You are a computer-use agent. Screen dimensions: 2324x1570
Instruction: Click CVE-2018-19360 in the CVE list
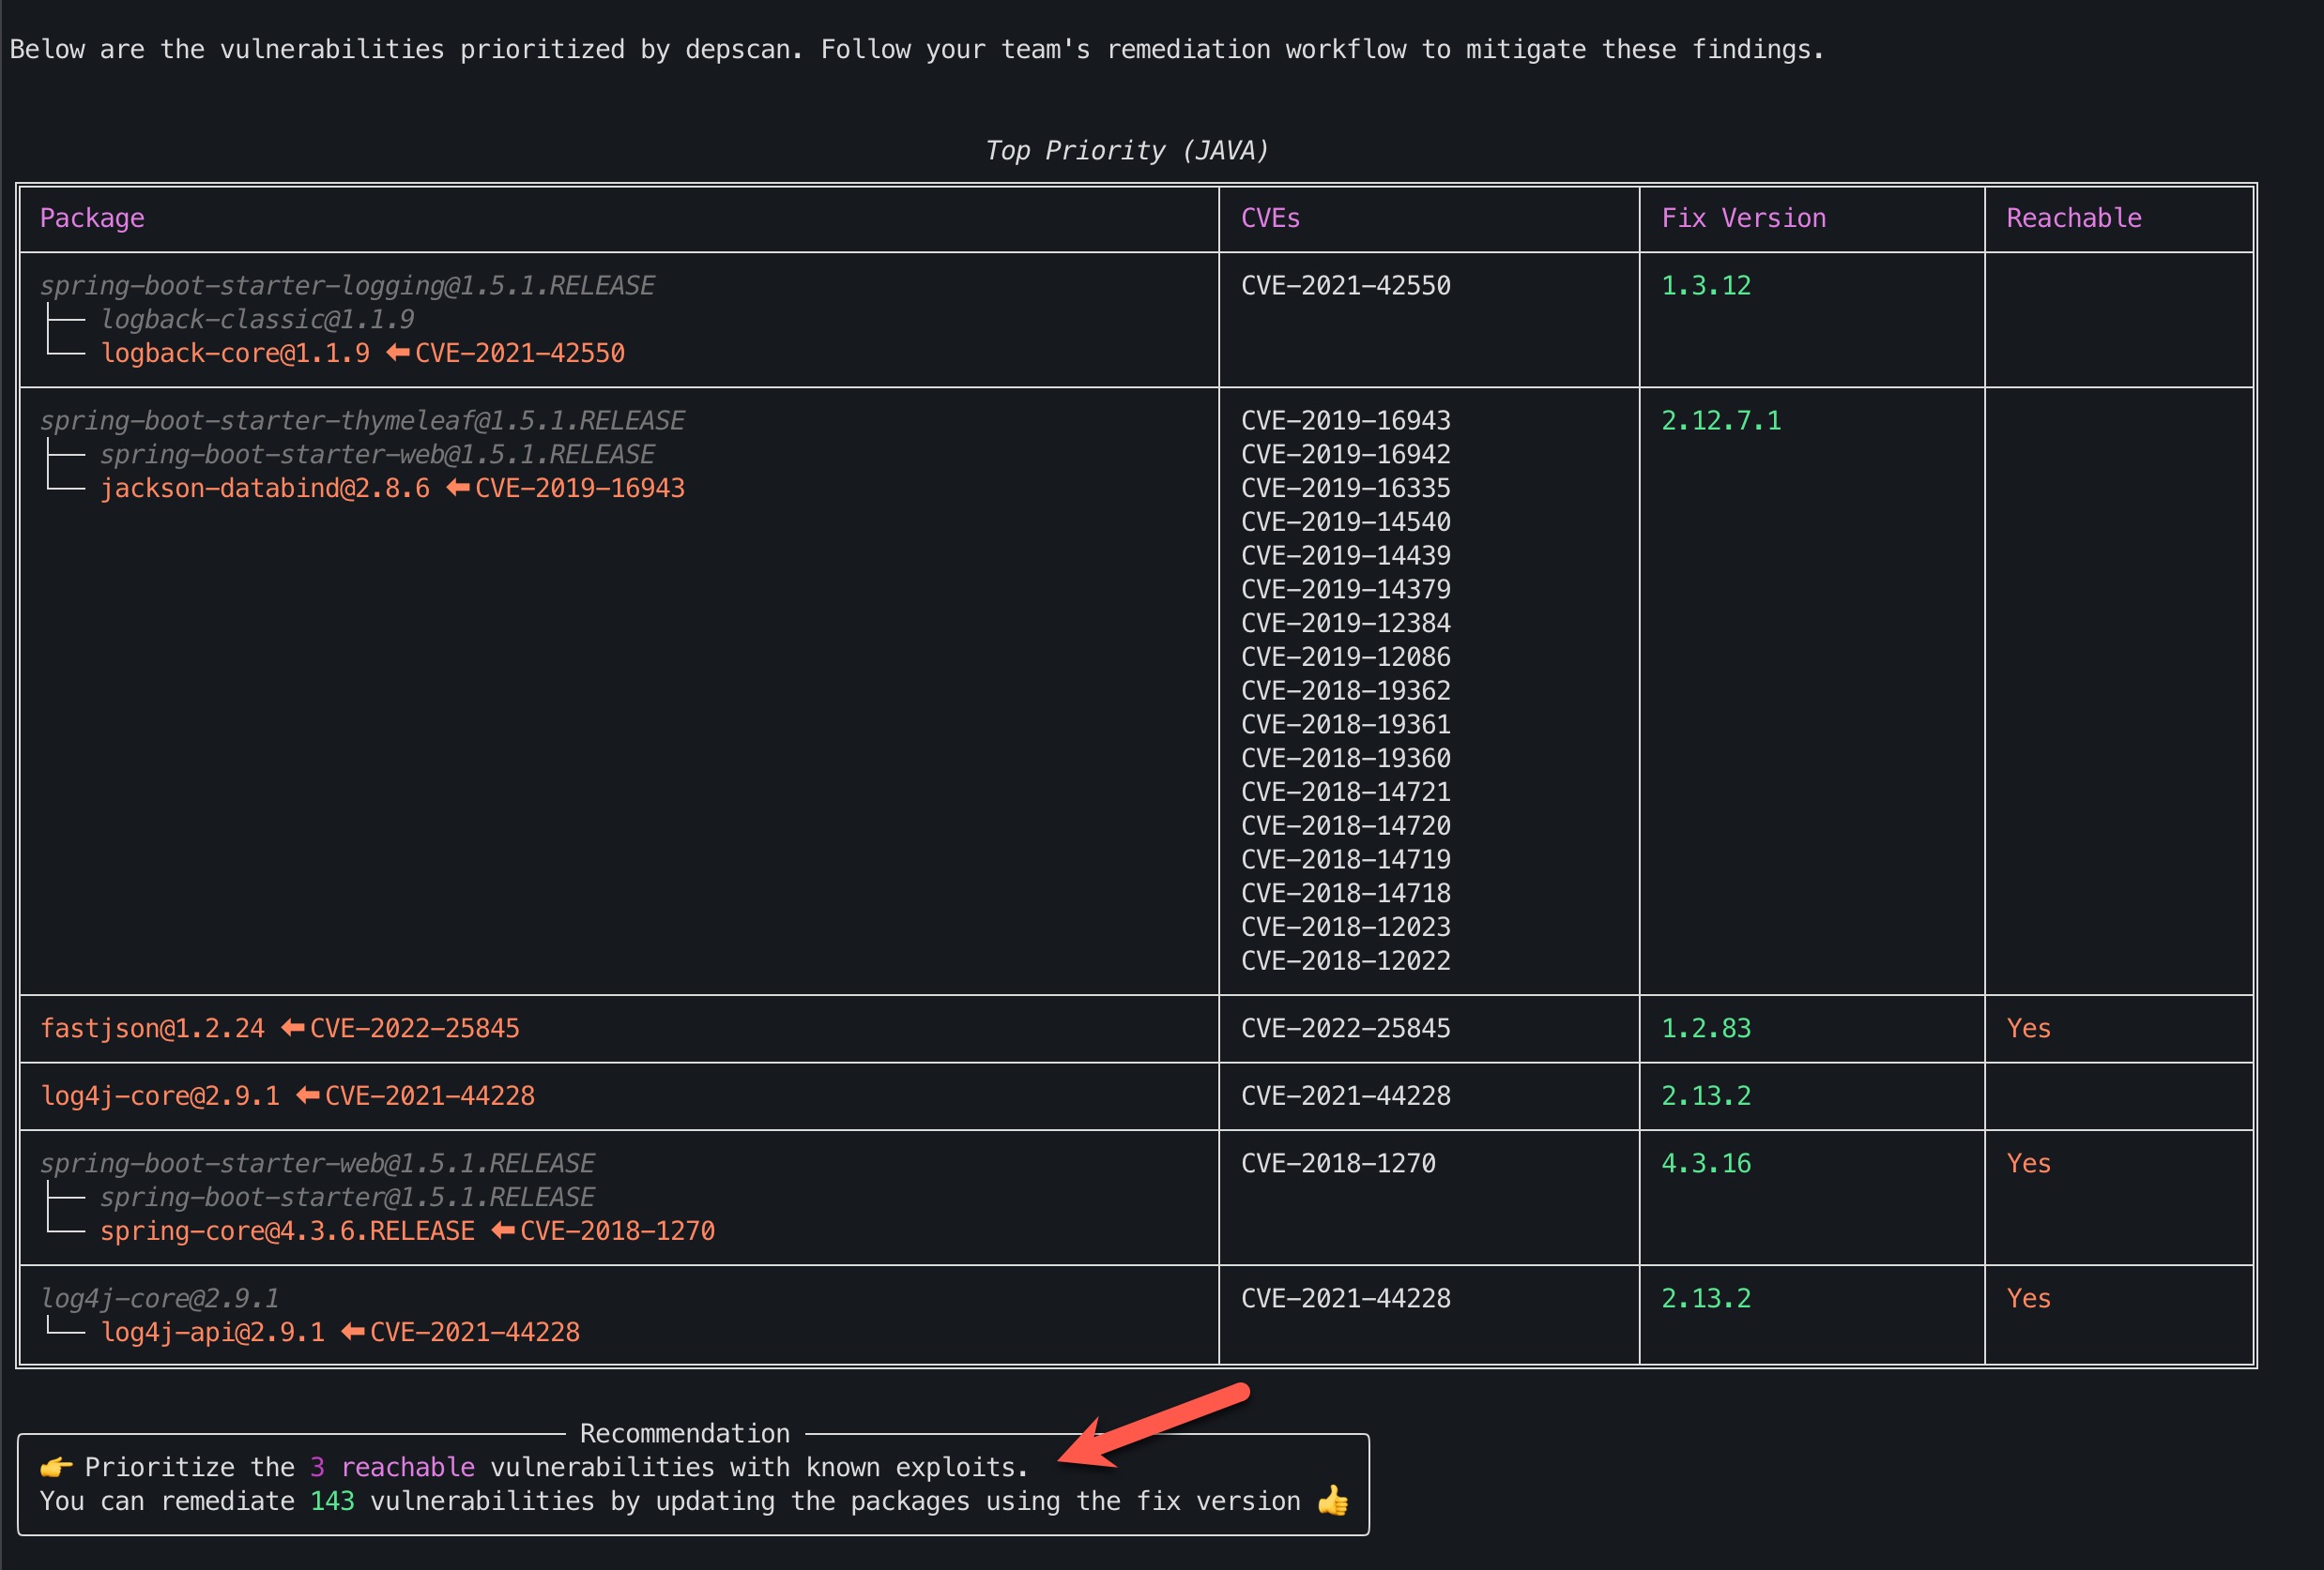click(1345, 759)
